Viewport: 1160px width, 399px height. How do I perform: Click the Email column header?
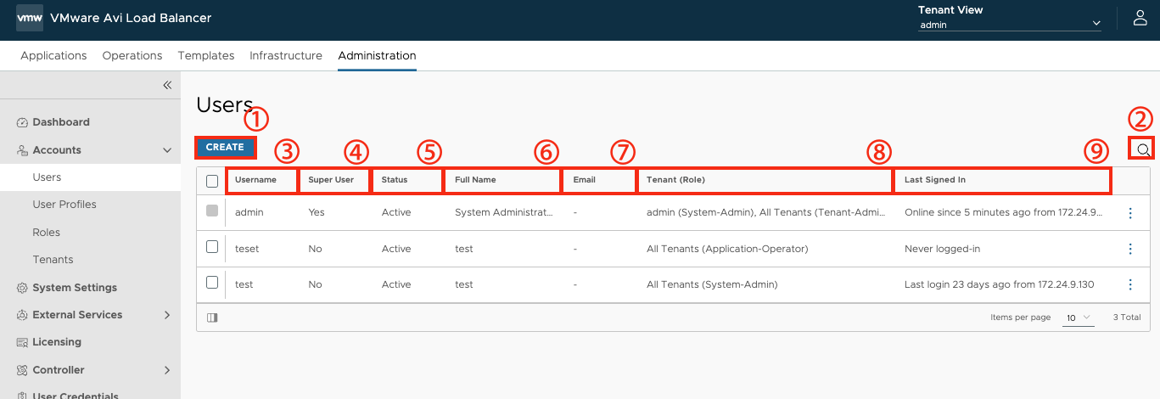(x=585, y=180)
